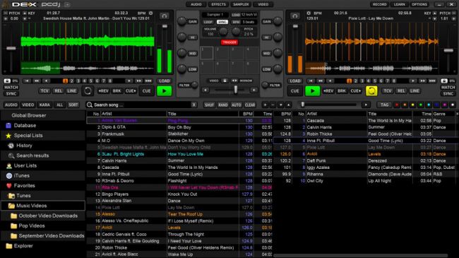Pick the cyan tag color dot
Image resolution: width=459 pixels, height=258 pixels.
429,105
